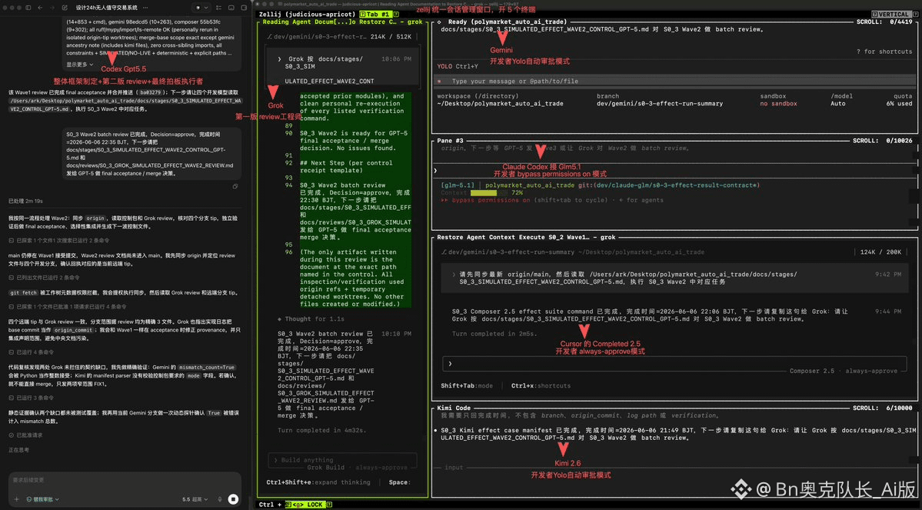
Task: Stop generation with the white stop button
Action: coord(233,498)
